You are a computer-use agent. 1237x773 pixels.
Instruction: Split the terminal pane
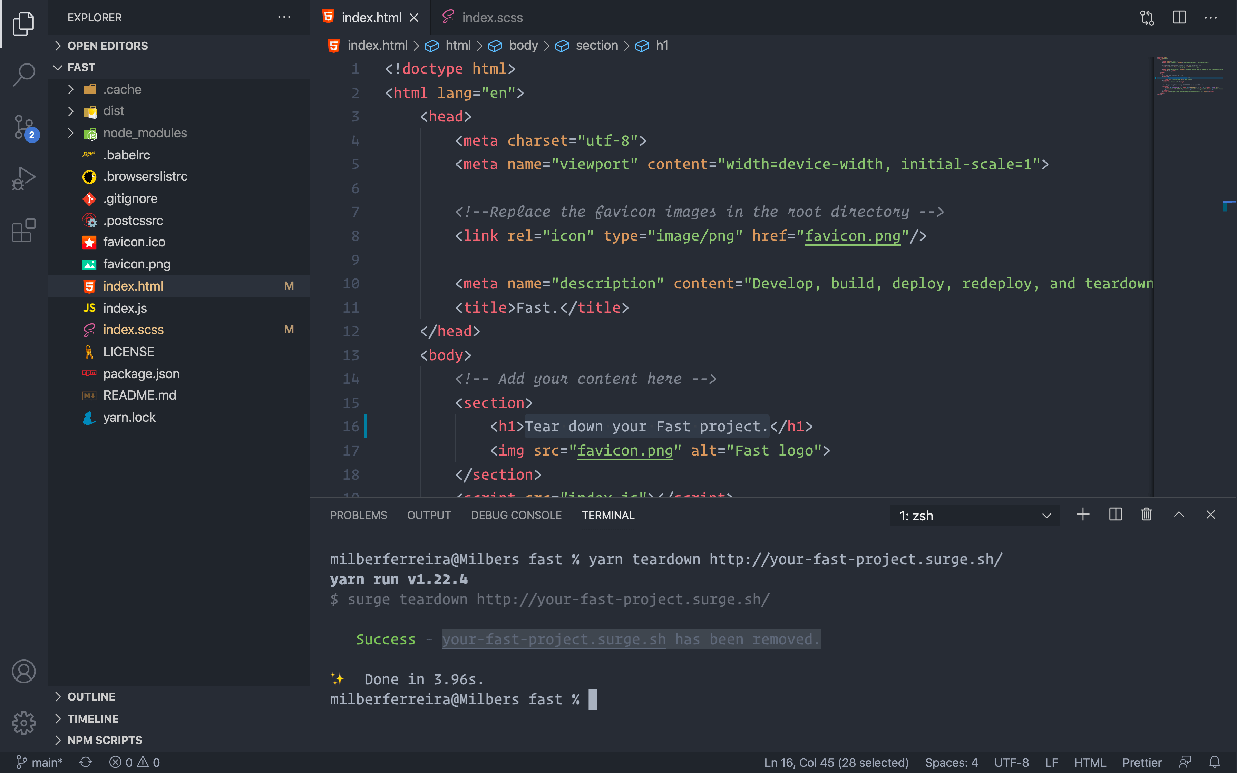point(1116,514)
